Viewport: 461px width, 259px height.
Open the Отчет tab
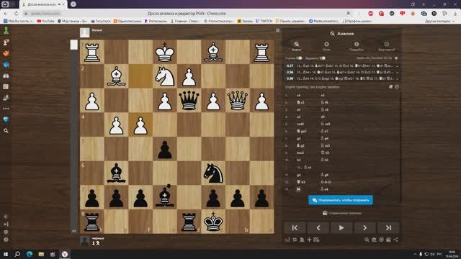coord(326,46)
